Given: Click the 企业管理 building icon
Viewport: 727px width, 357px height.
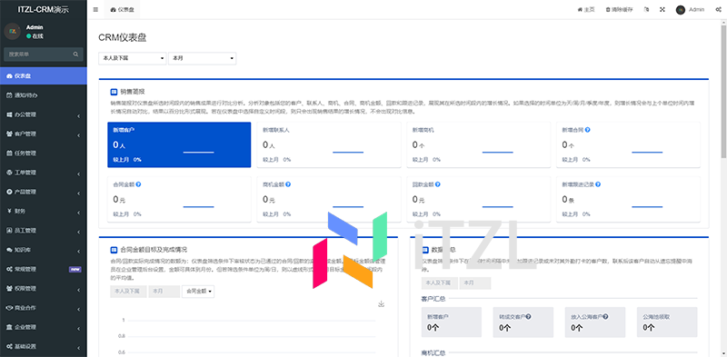Looking at the screenshot, I should [9, 327].
